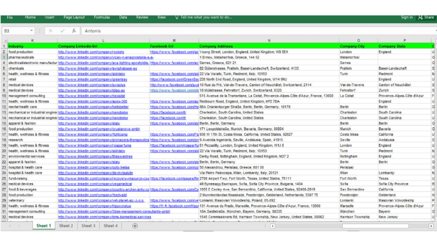Click the Company Address header cell
Viewport: 437px width, 246px height.
(x=269, y=46)
